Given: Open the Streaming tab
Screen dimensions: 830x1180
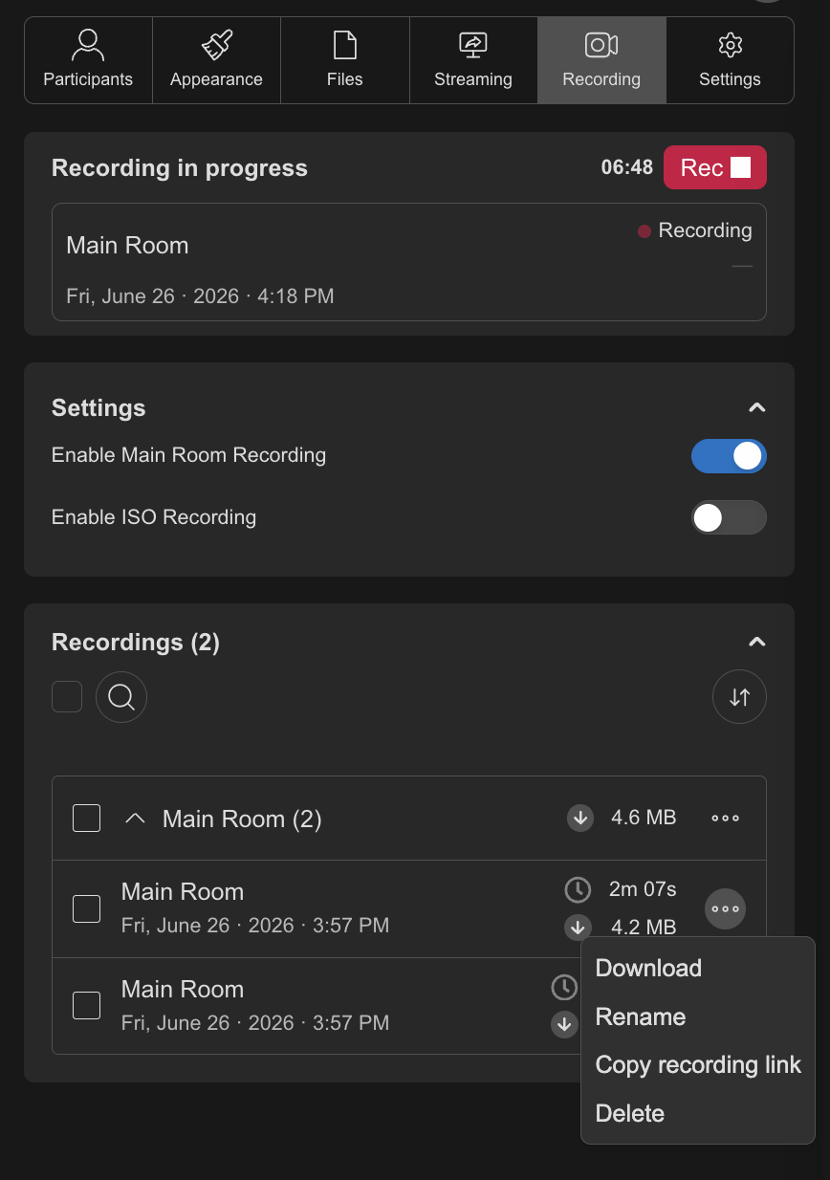Looking at the screenshot, I should 473,59.
